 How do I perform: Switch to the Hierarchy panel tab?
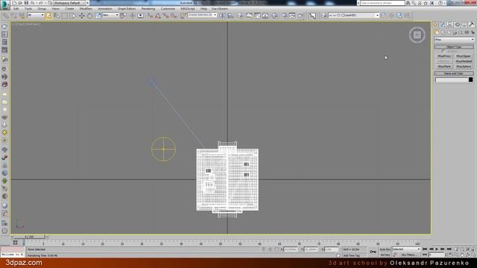click(449, 25)
